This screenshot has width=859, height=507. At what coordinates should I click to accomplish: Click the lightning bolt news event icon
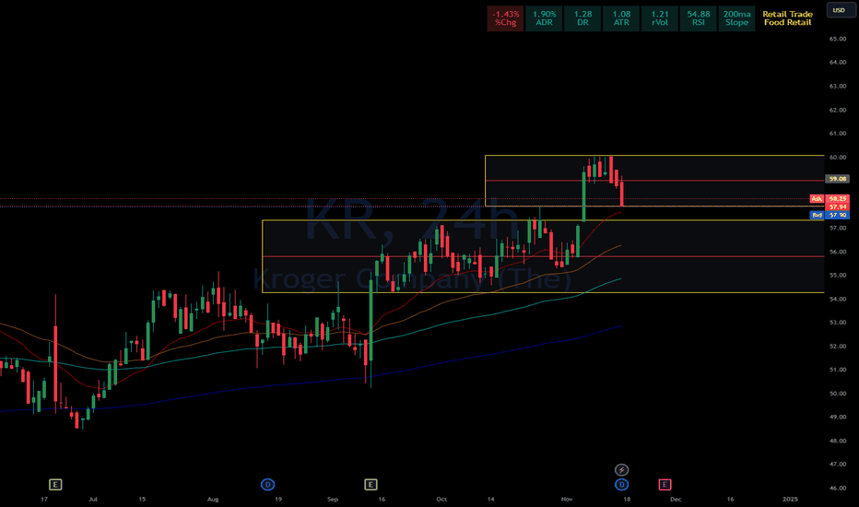(x=621, y=470)
